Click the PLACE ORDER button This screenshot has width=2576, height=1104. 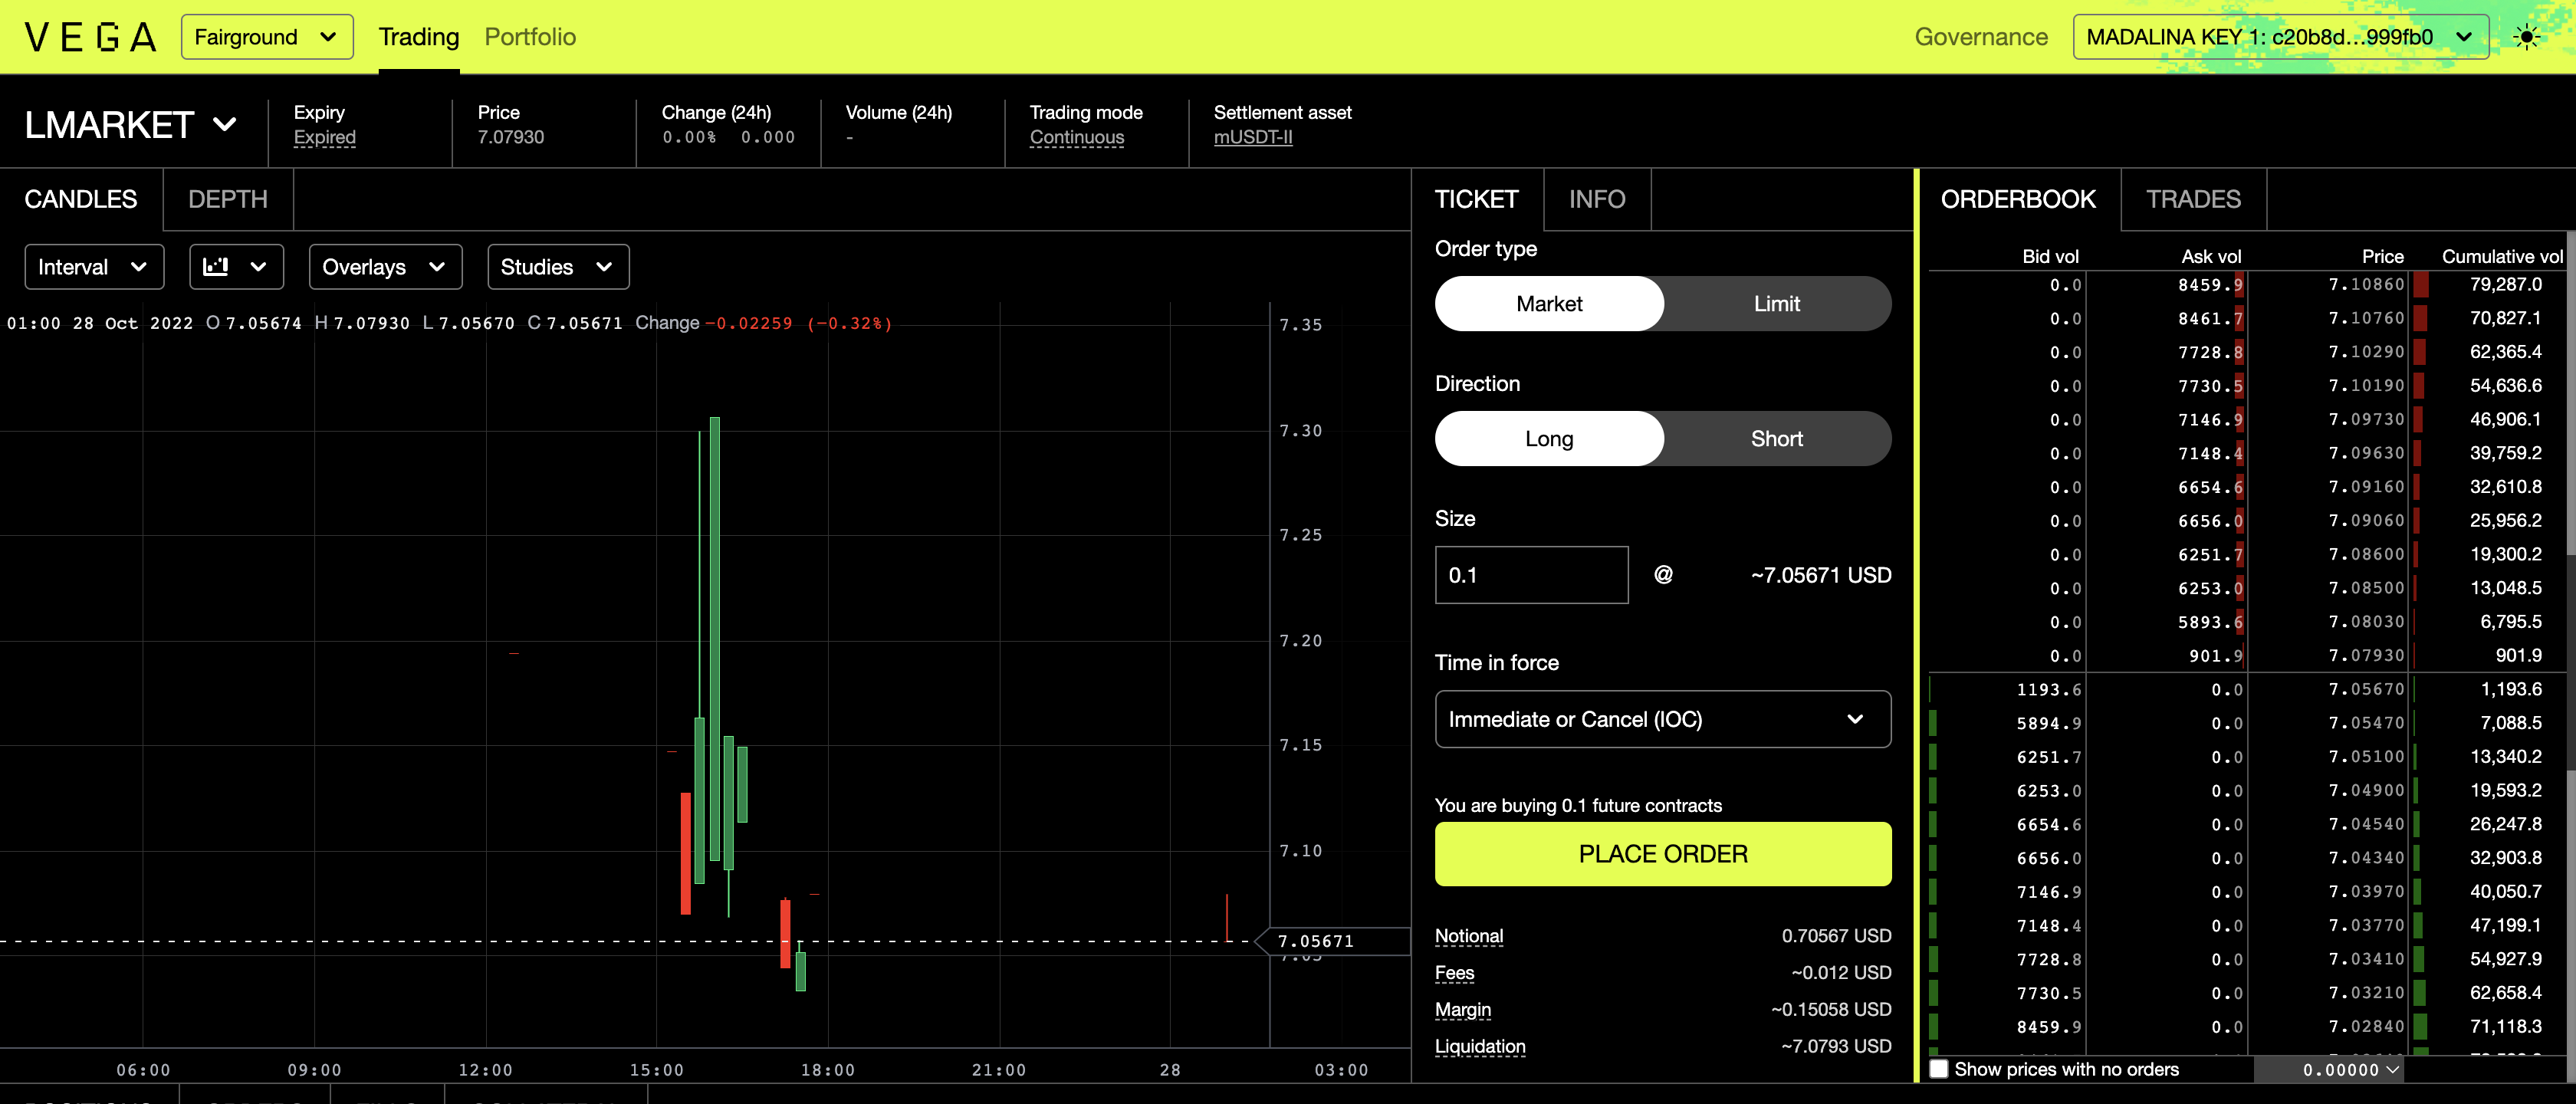click(1662, 854)
